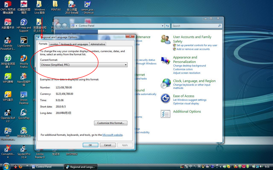This screenshot has height=170, width=273.
Task: Open Additional Options category
Action: click(x=187, y=112)
